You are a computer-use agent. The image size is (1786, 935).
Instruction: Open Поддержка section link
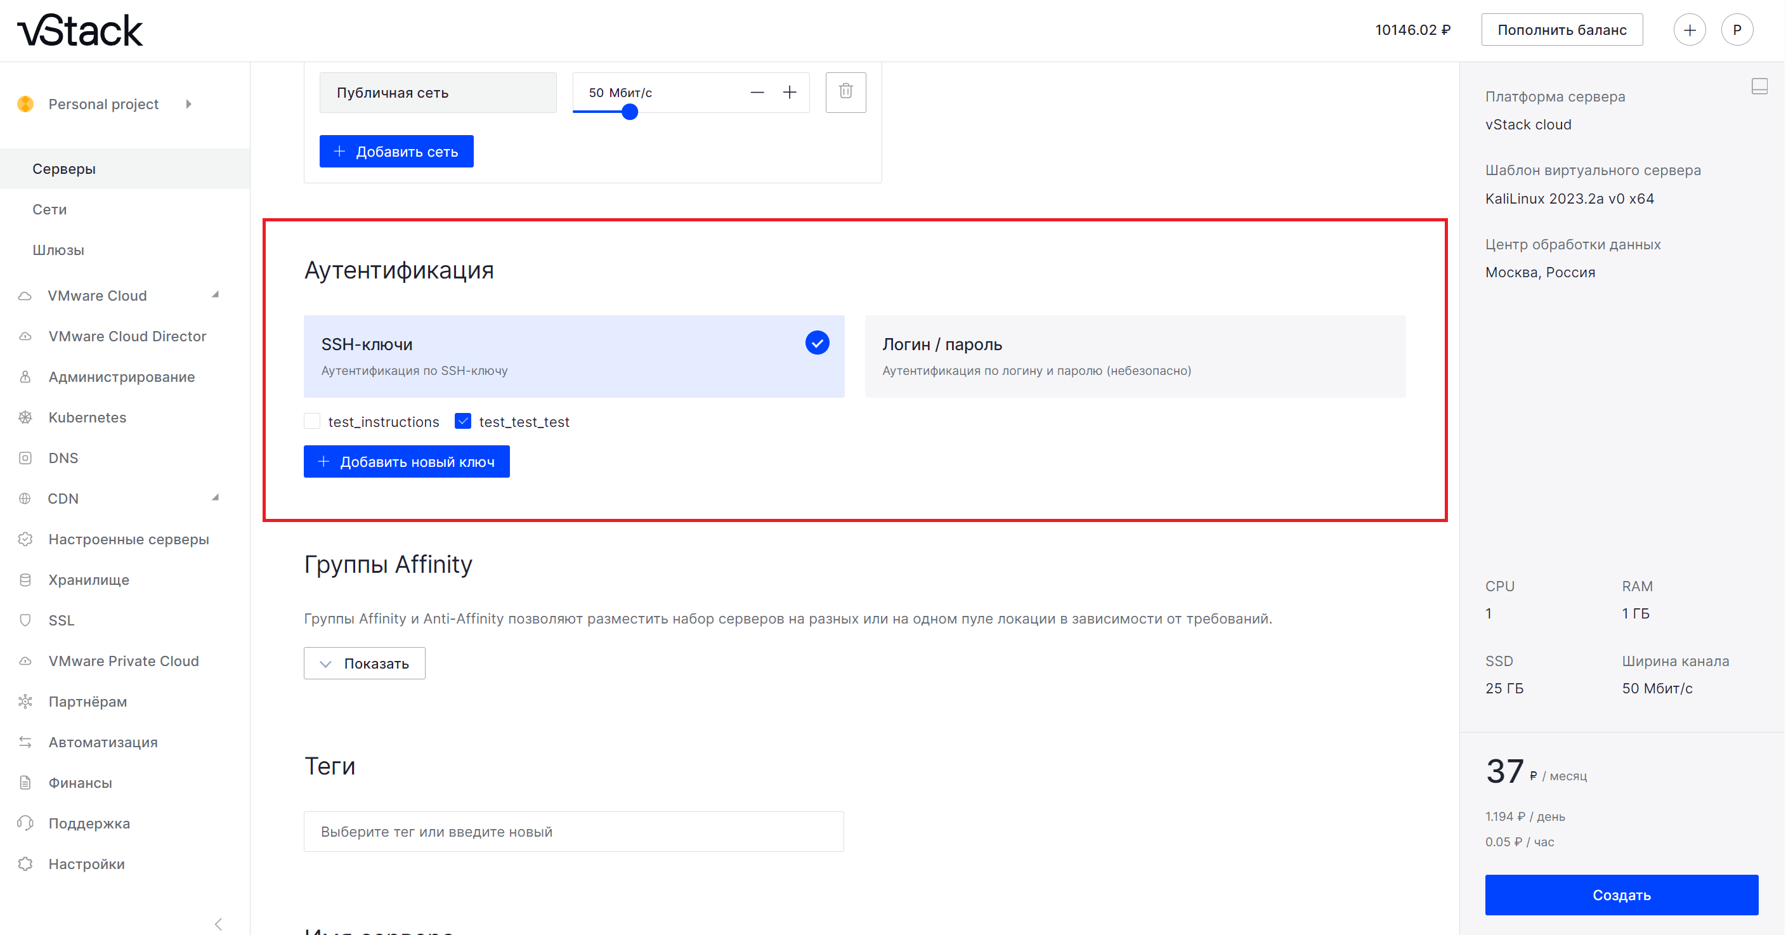[x=89, y=823]
